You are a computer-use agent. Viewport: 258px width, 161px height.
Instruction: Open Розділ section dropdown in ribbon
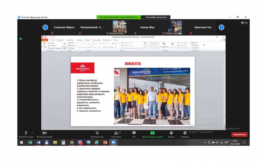[72, 48]
